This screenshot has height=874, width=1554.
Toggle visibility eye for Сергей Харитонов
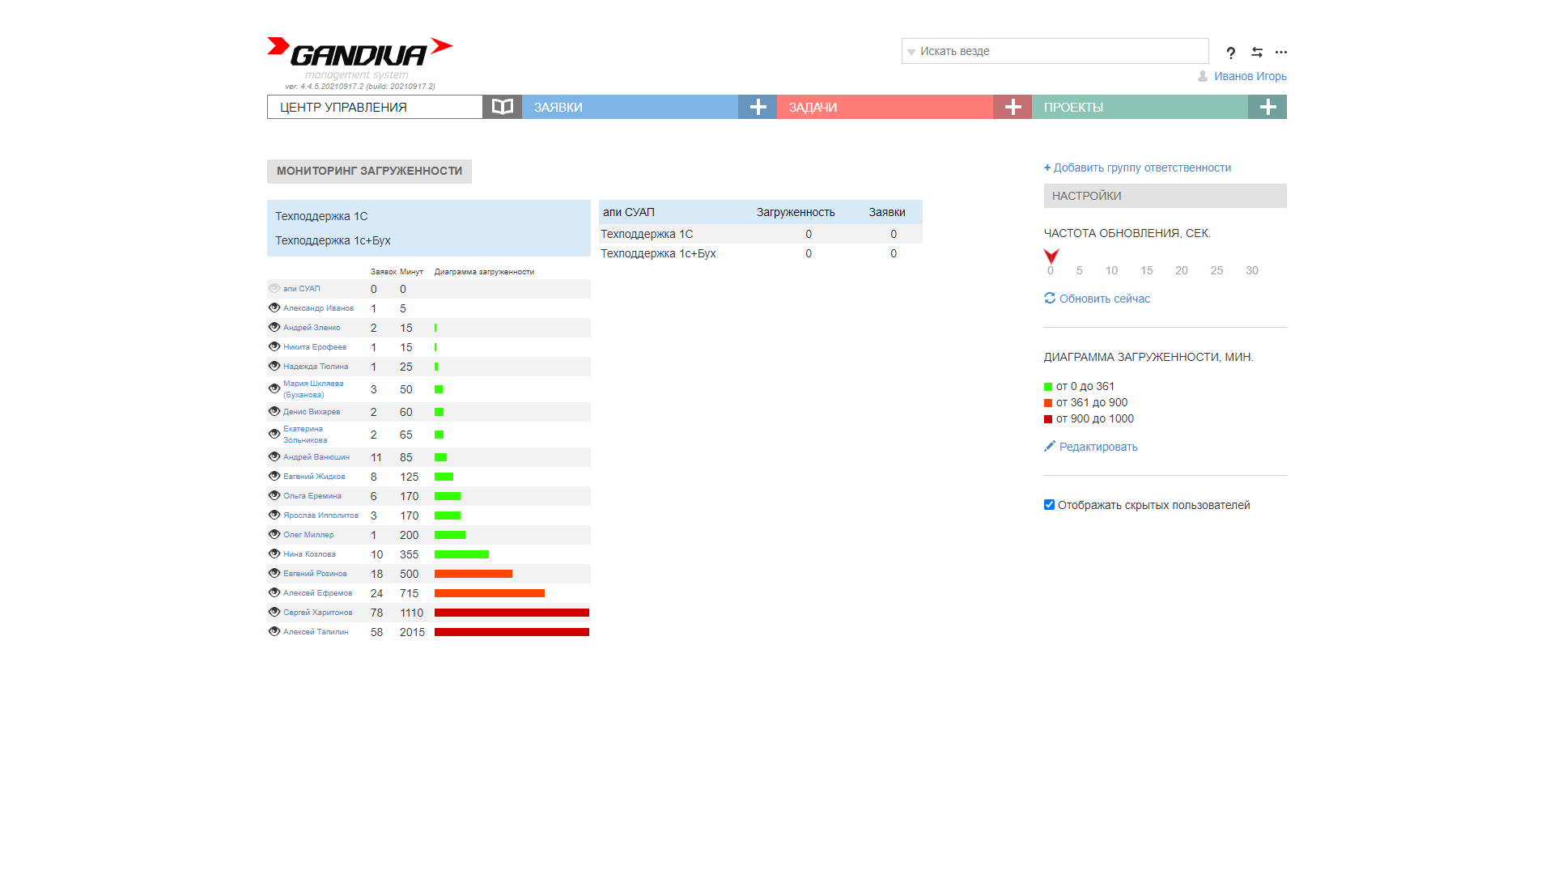point(274,612)
